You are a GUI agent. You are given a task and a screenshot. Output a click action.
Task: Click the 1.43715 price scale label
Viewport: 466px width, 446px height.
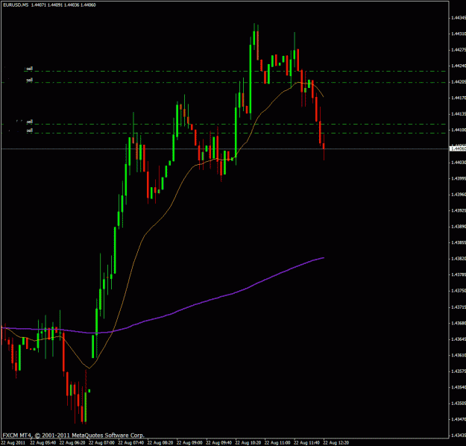459,307
